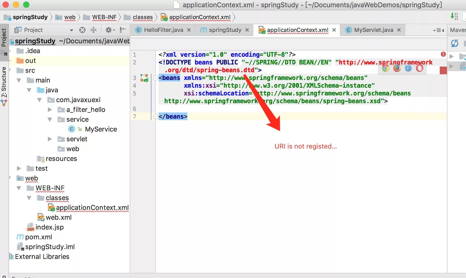466x278 pixels.
Task: Open in Firefox browser icon
Action: [397, 68]
